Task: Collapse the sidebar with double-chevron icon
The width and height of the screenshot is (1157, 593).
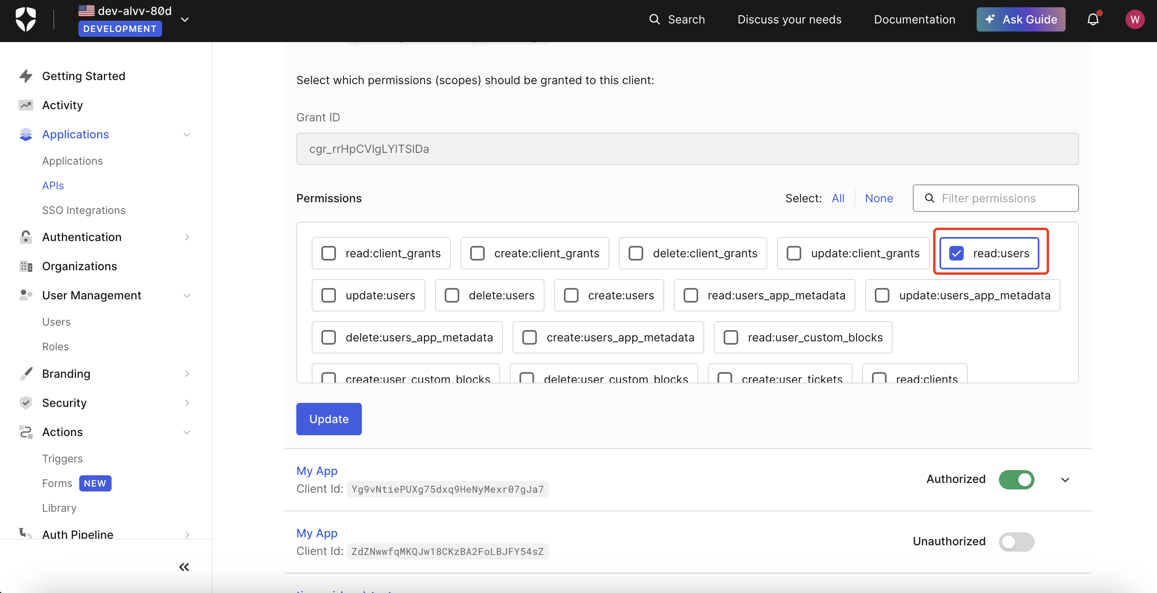Action: point(184,567)
